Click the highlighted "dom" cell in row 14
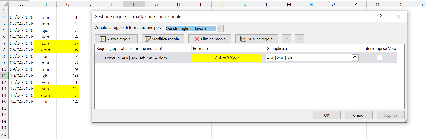 (x=45, y=95)
